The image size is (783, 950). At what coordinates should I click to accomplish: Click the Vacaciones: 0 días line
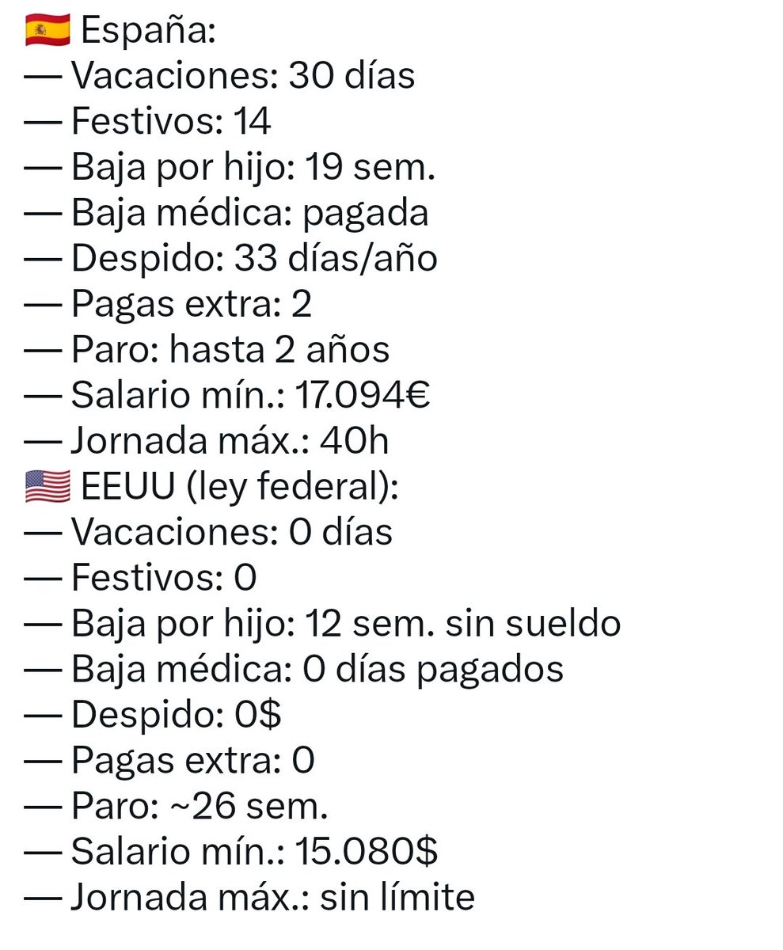click(209, 533)
